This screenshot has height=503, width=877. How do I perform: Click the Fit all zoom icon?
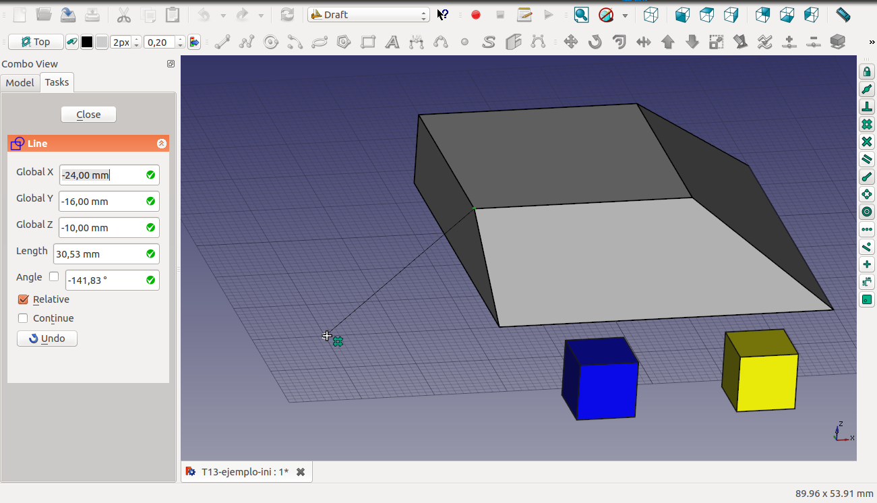pos(581,15)
